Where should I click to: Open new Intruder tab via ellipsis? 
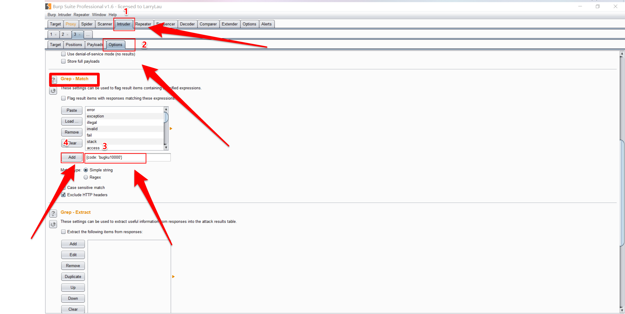click(x=88, y=35)
